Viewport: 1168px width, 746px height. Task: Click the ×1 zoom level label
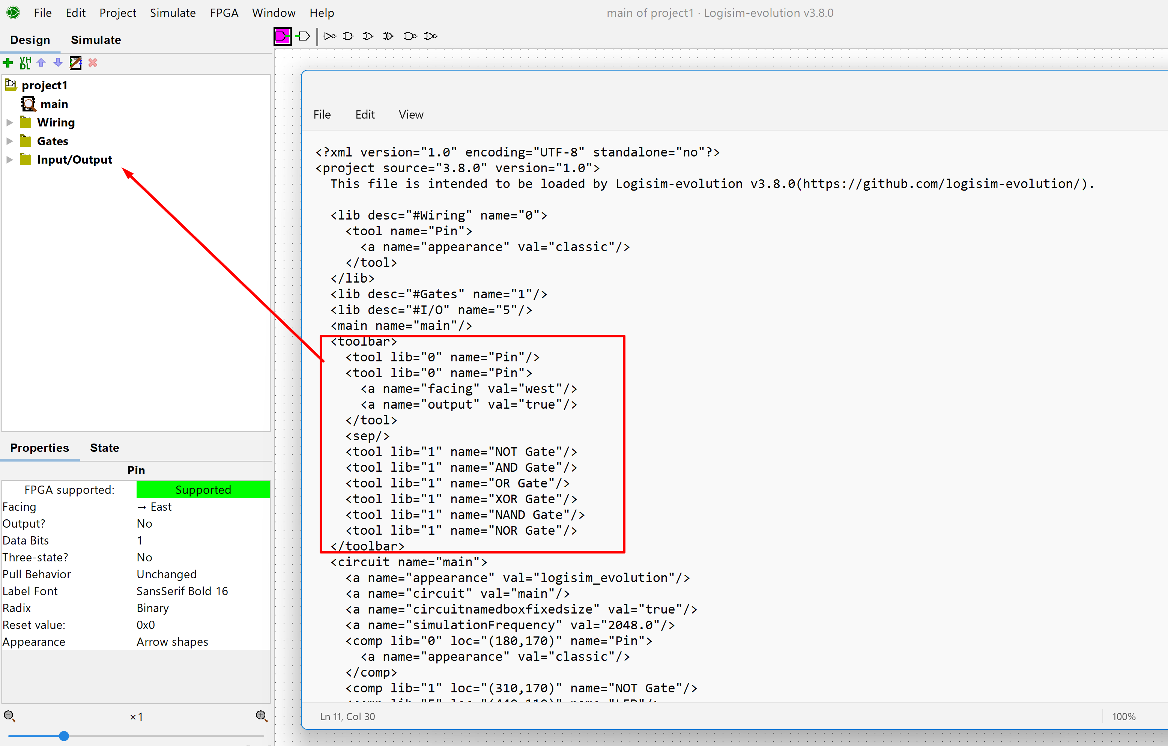coord(136,717)
